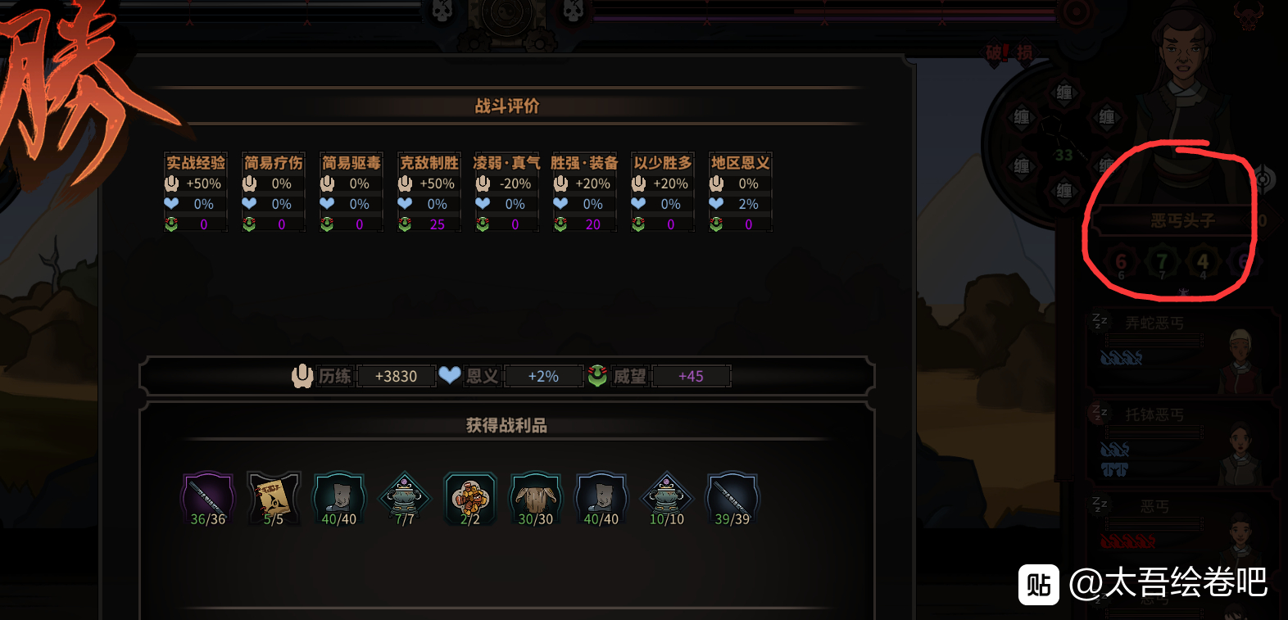Screen dimensions: 1288x620
Task: Select the purple-framed 36/36 needle loot item
Action: 208,498
